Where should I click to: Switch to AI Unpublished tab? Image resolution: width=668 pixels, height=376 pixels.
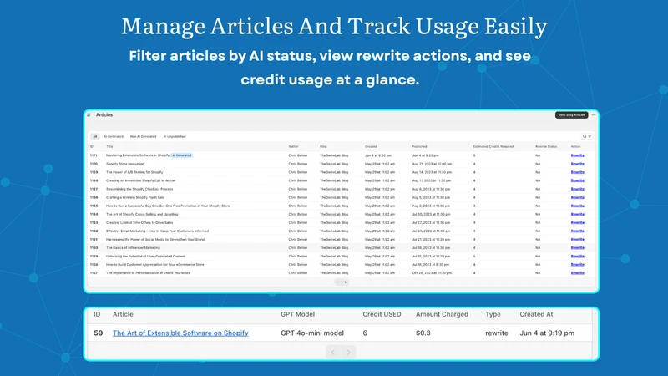click(175, 136)
